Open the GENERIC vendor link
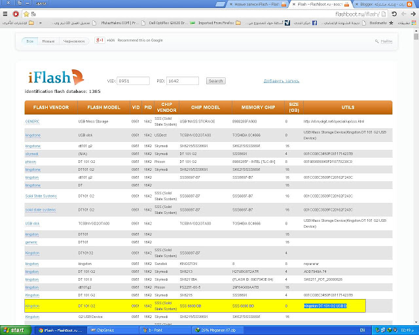Viewport: 419px width, 335px height. pyautogui.click(x=32, y=121)
